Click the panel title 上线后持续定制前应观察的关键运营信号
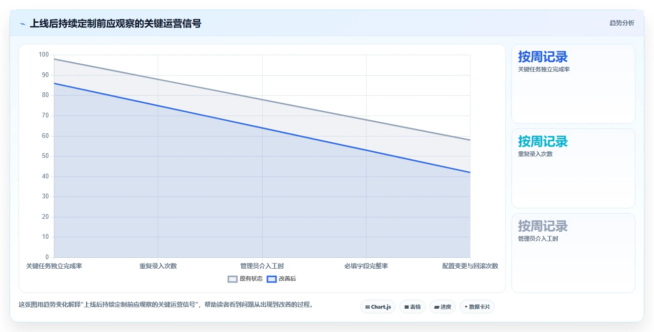The height and width of the screenshot is (332, 654). tap(115, 23)
